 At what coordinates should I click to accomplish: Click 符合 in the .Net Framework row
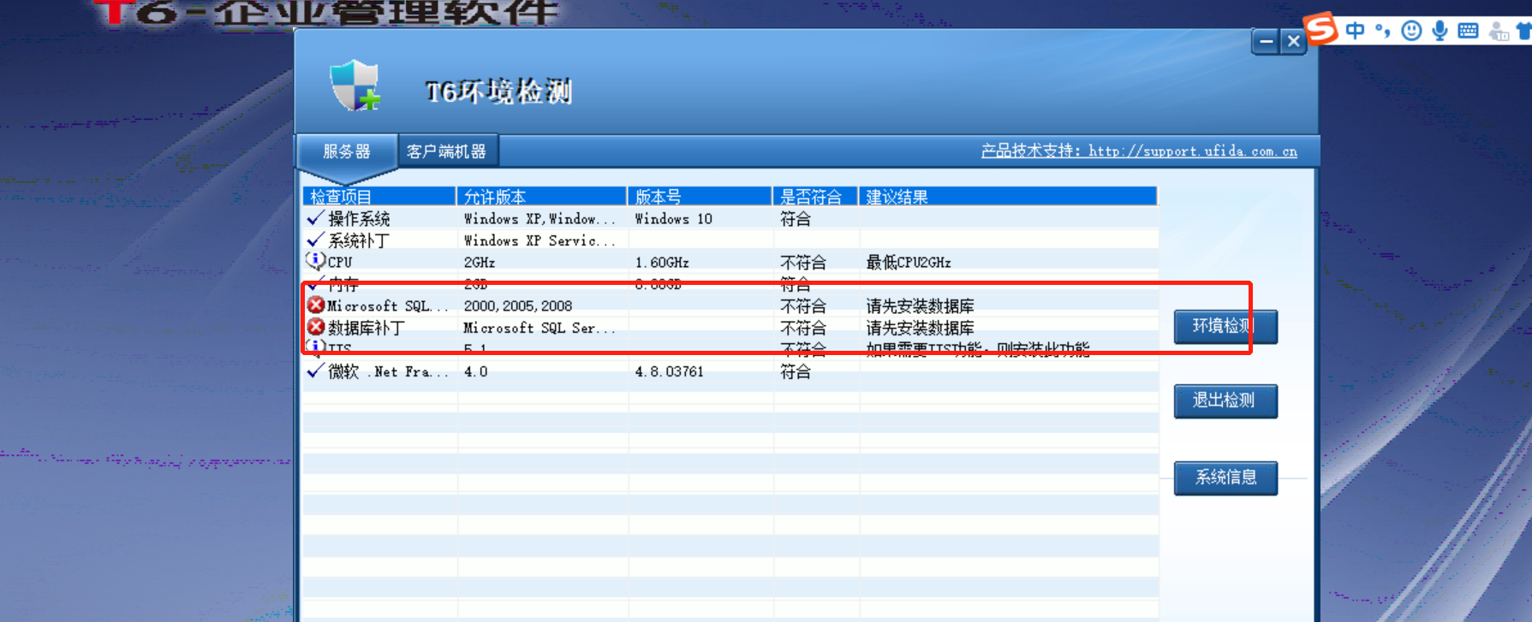pyautogui.click(x=796, y=371)
